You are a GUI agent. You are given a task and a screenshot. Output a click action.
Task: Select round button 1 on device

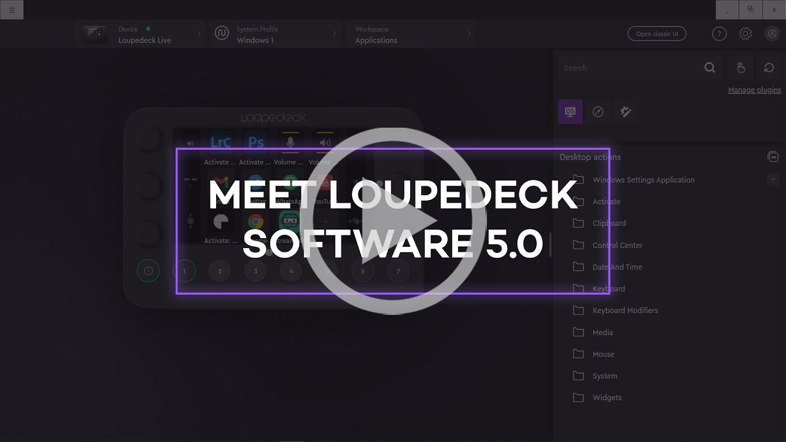tap(184, 271)
